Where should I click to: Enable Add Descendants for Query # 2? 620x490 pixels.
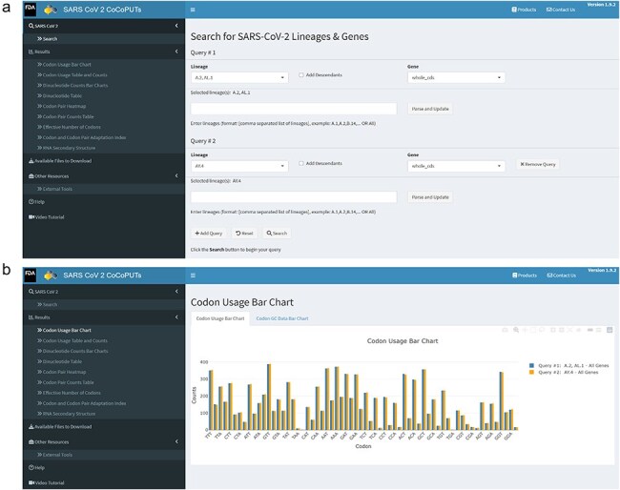(301, 163)
